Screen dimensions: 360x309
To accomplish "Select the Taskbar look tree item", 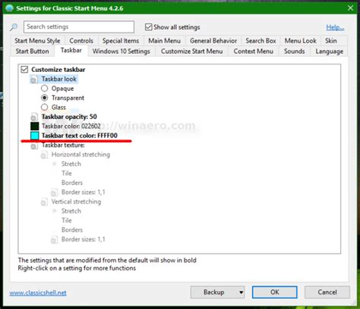I will 59,79.
